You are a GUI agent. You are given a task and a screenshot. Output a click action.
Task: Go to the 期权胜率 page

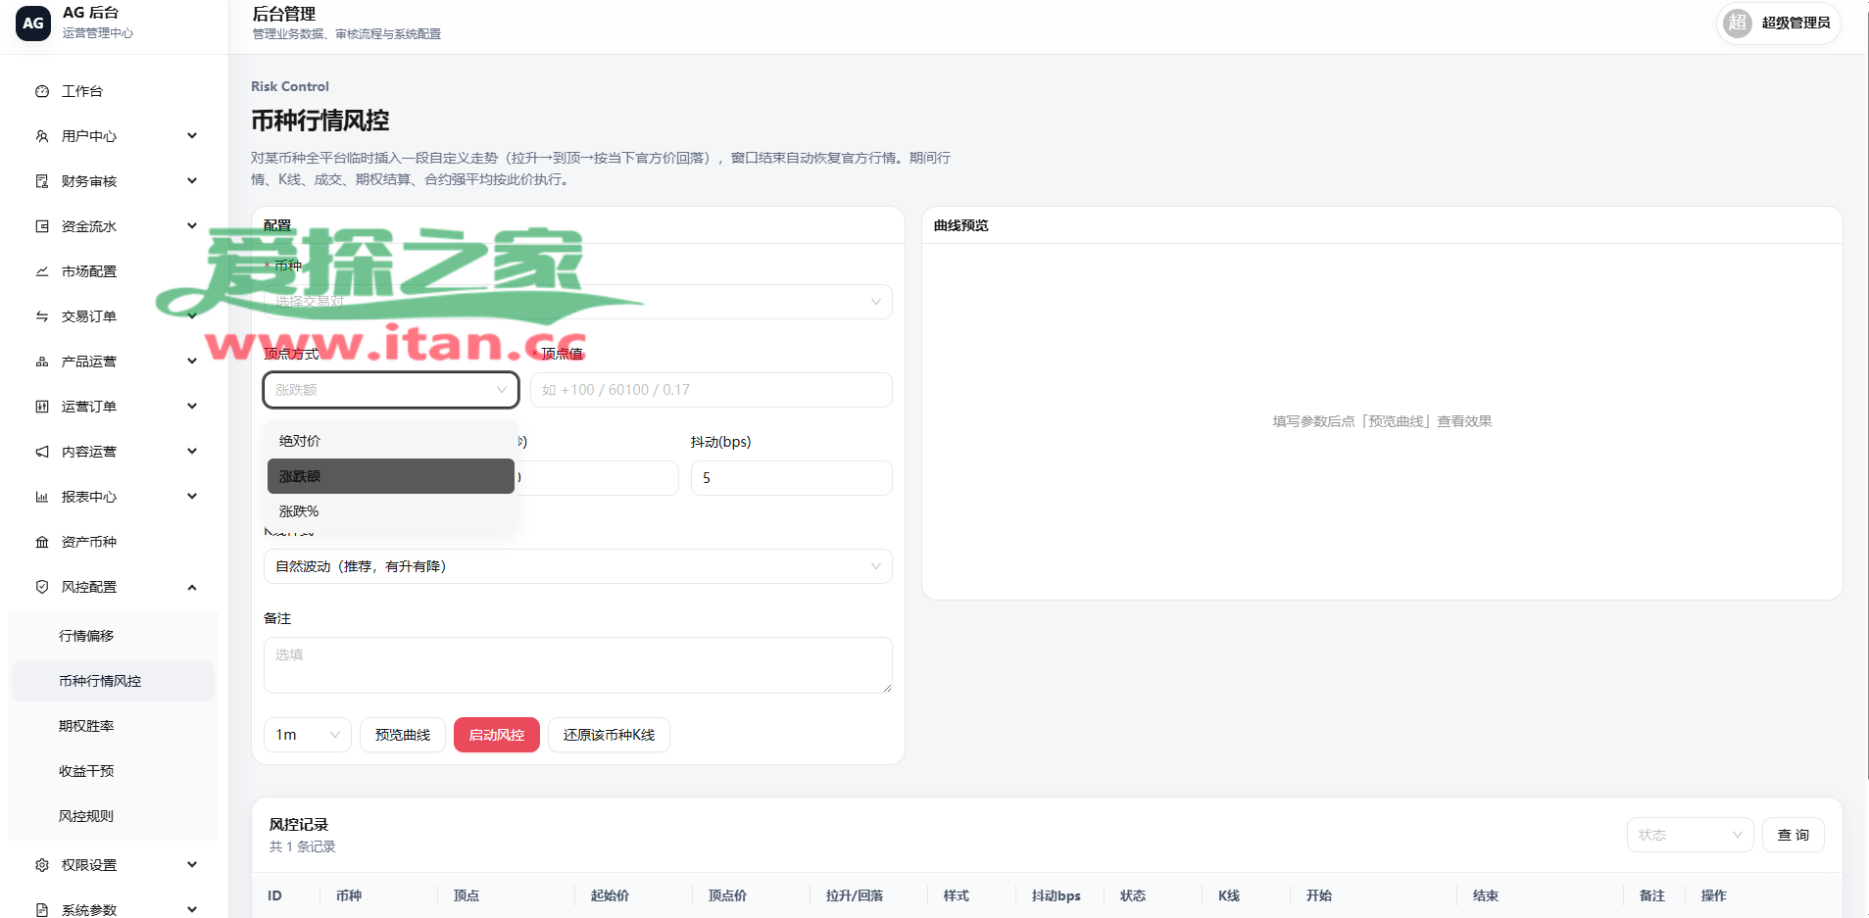point(113,726)
